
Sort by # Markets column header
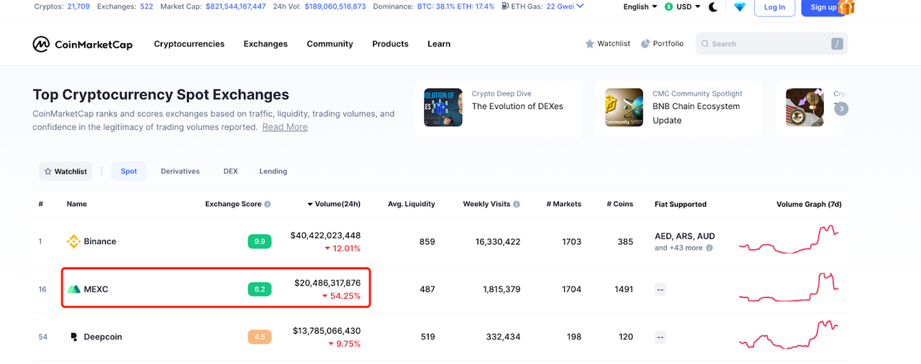click(x=563, y=205)
